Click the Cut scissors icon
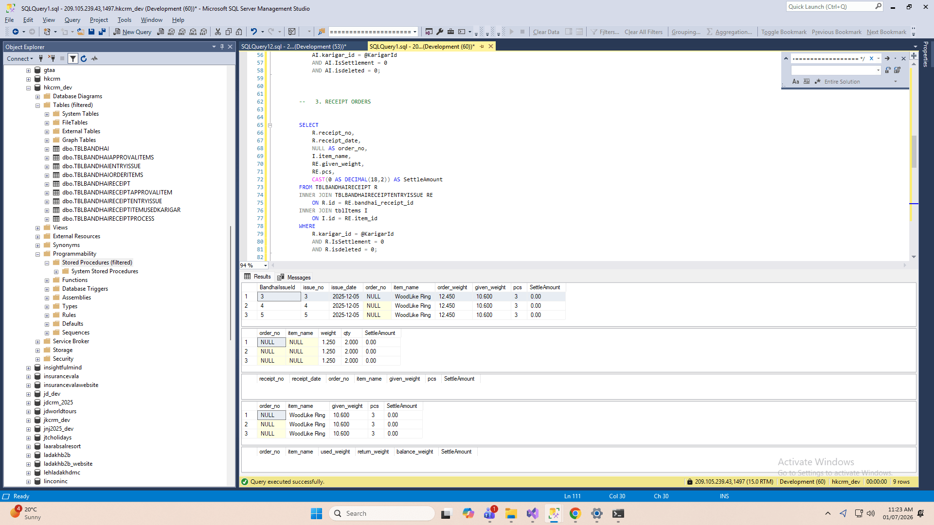The height and width of the screenshot is (525, 934). point(217,32)
